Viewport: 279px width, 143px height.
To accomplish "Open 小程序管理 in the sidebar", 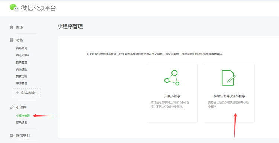I will [23, 116].
